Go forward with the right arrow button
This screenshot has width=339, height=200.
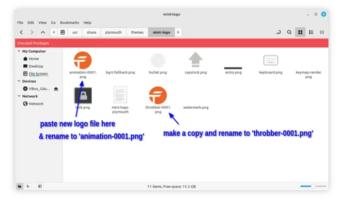point(32,32)
